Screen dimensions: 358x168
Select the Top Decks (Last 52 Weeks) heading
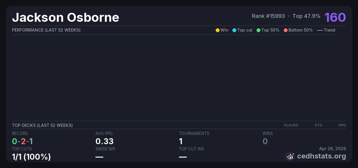42,125
